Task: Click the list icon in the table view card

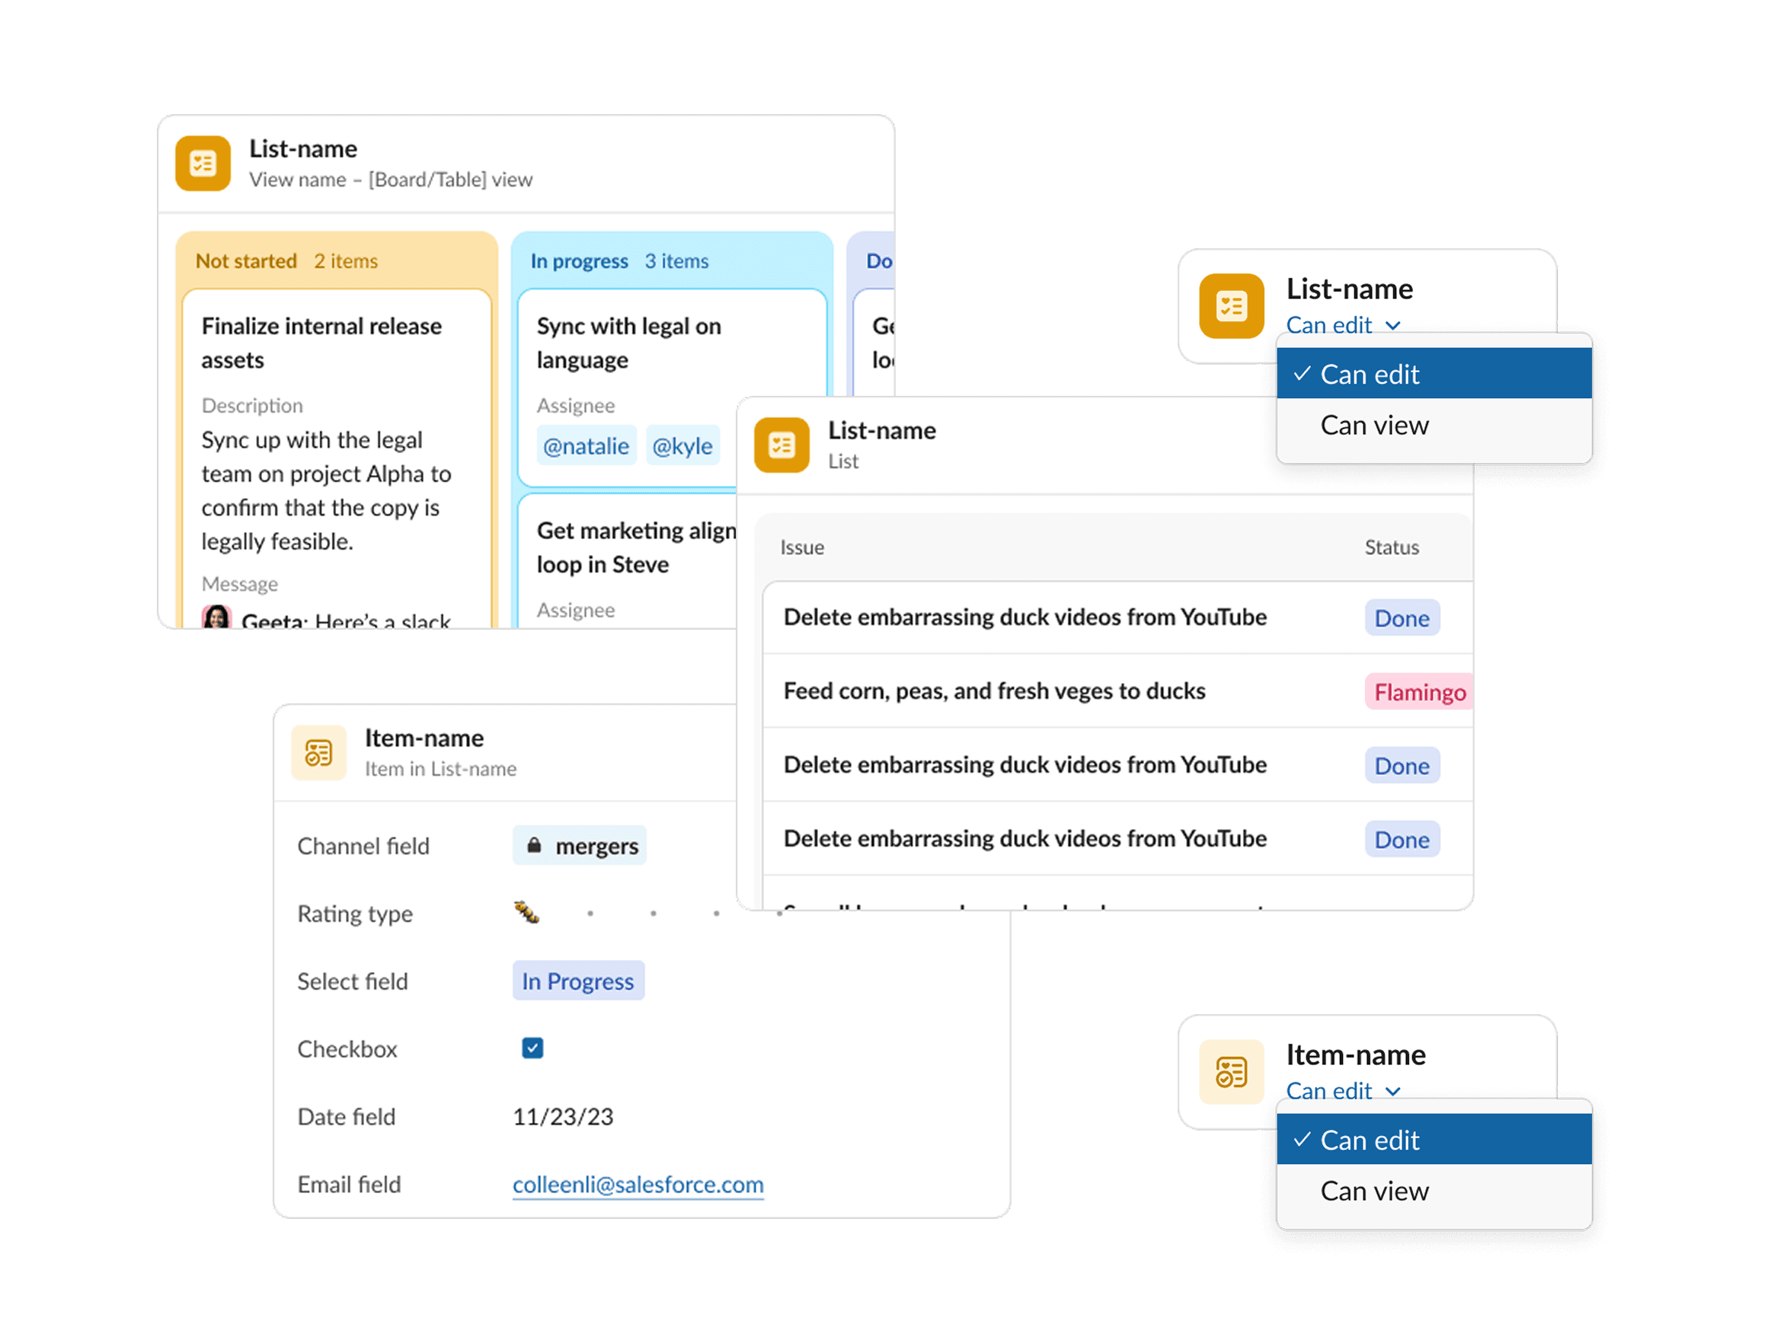Action: 781,445
